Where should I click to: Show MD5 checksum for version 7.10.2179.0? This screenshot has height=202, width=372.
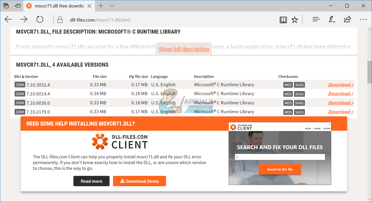coord(288,112)
